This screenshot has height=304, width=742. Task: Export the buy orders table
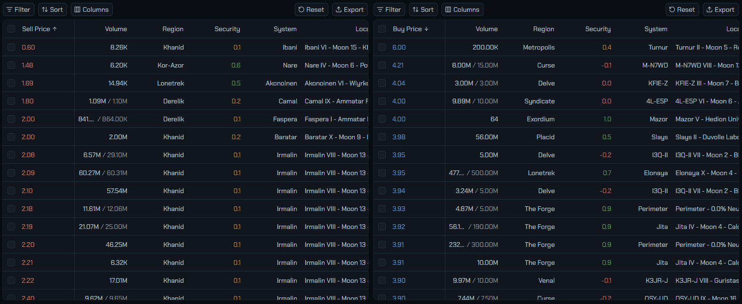(x=720, y=9)
